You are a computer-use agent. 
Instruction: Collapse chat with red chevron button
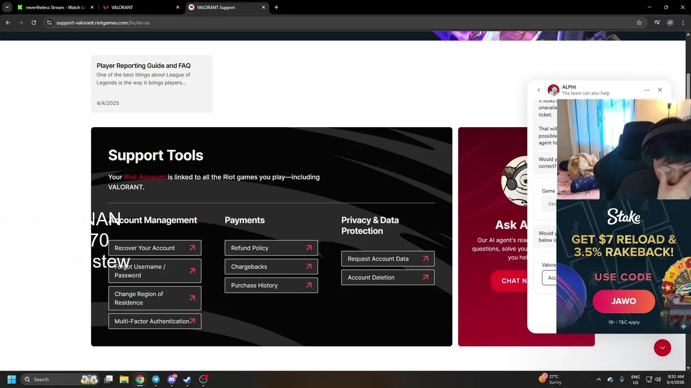[662, 348]
